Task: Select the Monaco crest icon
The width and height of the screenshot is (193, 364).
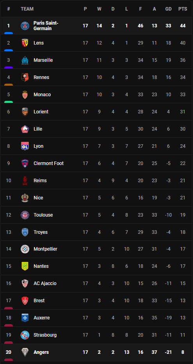Action: (25, 95)
